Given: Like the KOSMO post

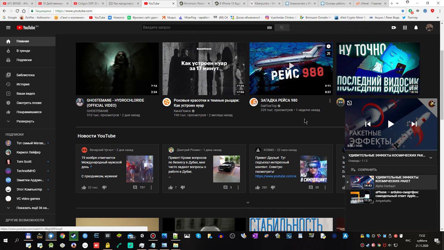Looking at the screenshot, I should click(x=257, y=187).
